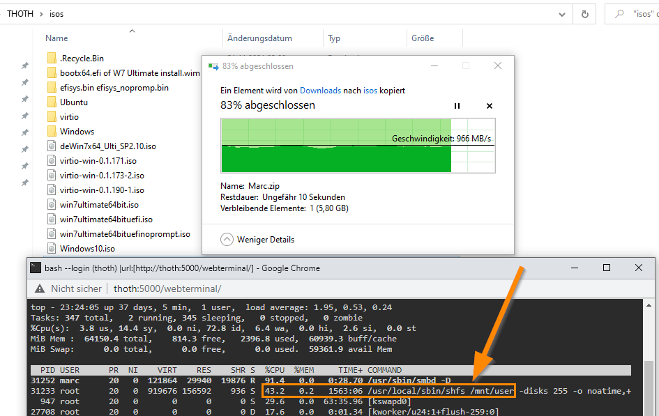Select the win7ultimate64bituefi.iso disc icon

tap(52, 219)
